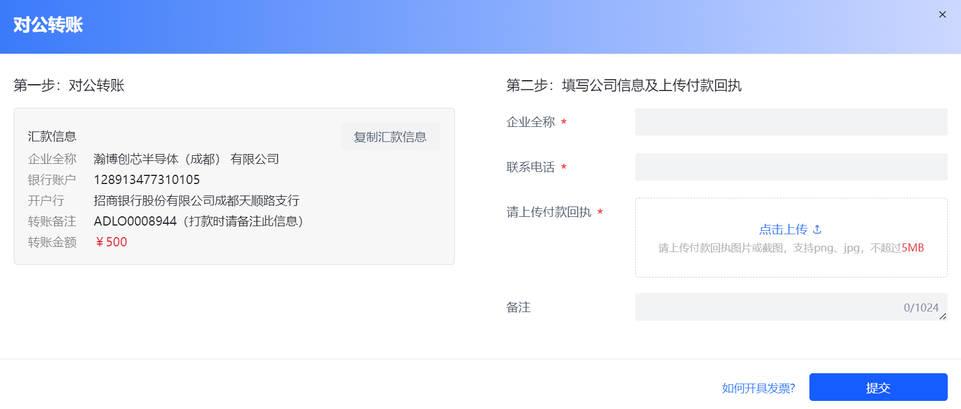Viewport: 961px width, 409px height.
Task: Open the 如何开具发票? link
Action: 759,388
